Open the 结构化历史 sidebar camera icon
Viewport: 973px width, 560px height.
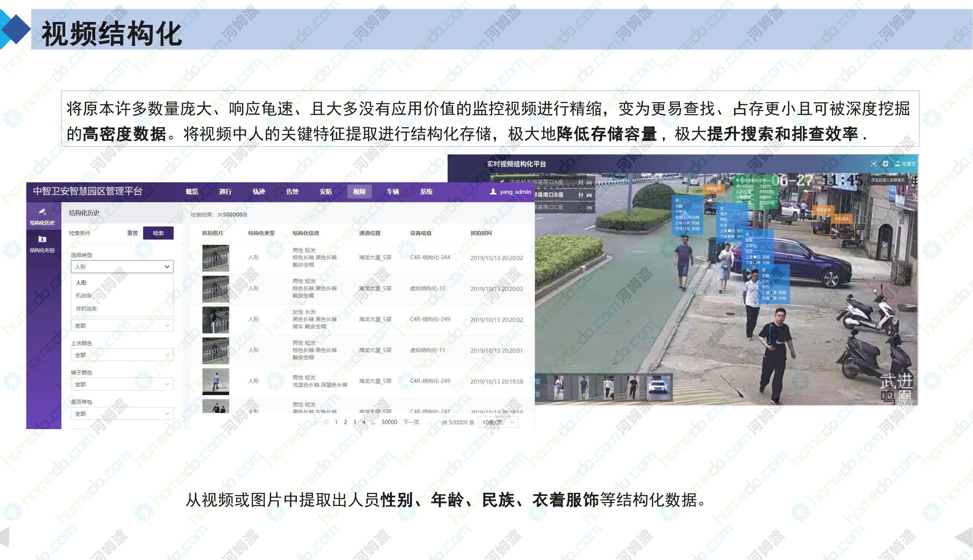pos(42,211)
